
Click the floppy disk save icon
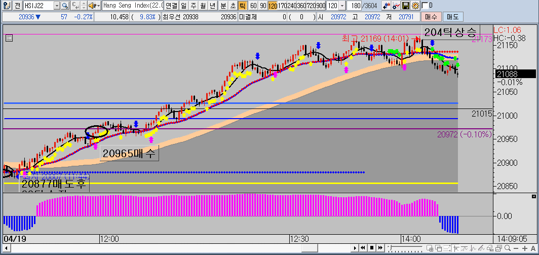point(406,6)
